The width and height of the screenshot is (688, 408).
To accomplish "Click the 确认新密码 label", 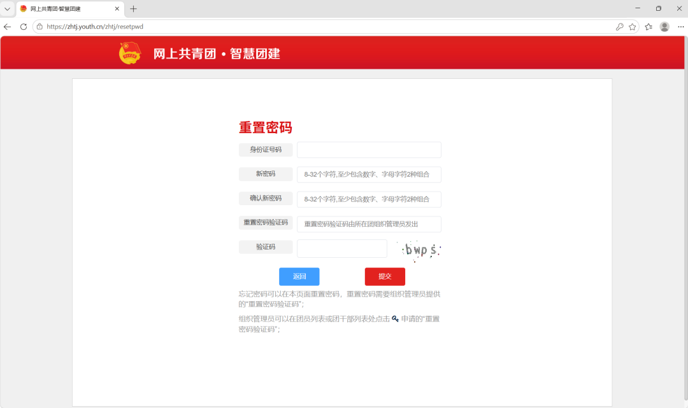I will pyautogui.click(x=266, y=198).
